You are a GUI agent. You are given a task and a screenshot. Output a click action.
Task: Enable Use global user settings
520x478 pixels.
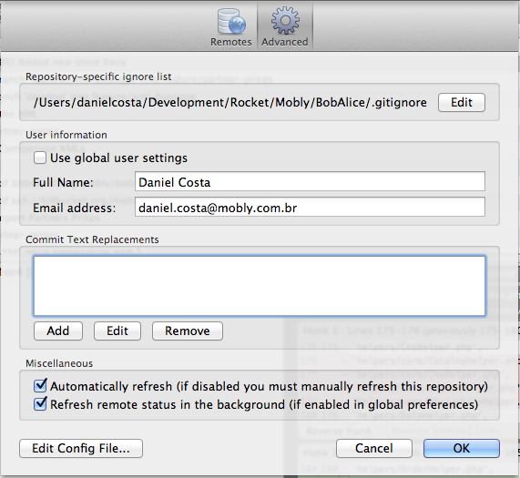point(40,158)
